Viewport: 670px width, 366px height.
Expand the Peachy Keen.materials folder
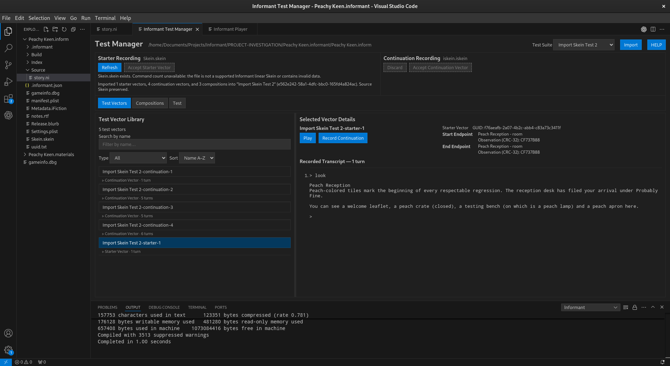pos(51,154)
